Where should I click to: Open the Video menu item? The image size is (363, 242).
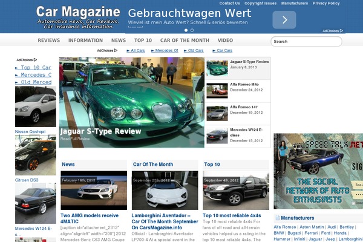225,41
